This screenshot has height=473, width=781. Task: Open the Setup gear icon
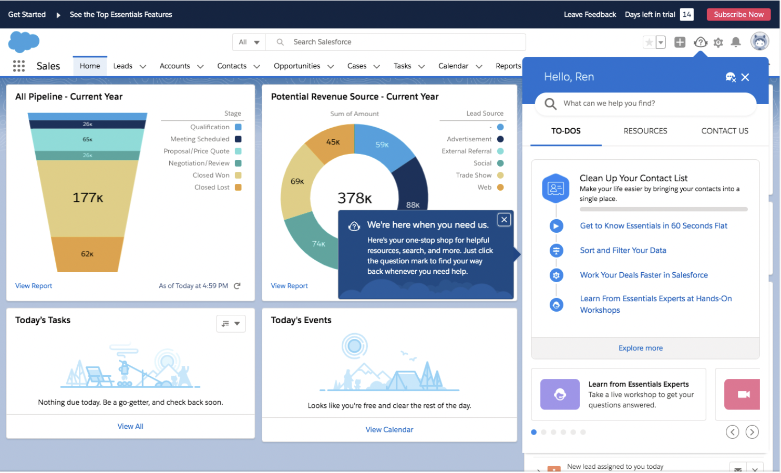718,43
